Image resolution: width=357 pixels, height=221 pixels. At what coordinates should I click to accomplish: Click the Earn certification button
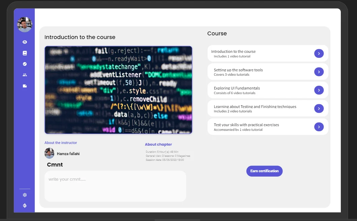point(264,171)
